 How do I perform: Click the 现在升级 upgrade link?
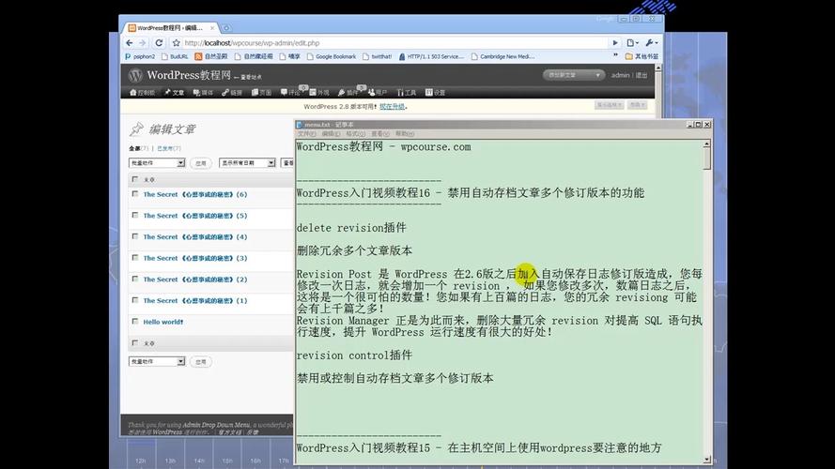392,106
